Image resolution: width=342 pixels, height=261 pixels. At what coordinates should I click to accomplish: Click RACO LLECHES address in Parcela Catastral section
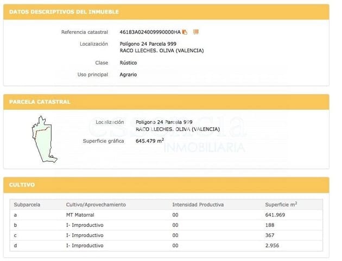coord(178,129)
